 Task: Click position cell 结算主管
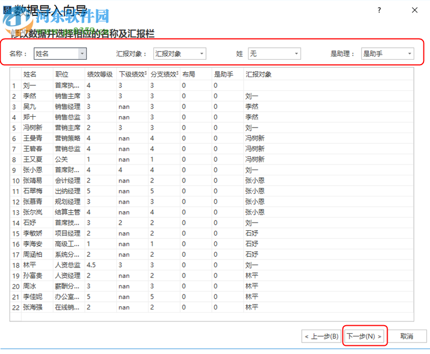tap(69, 212)
